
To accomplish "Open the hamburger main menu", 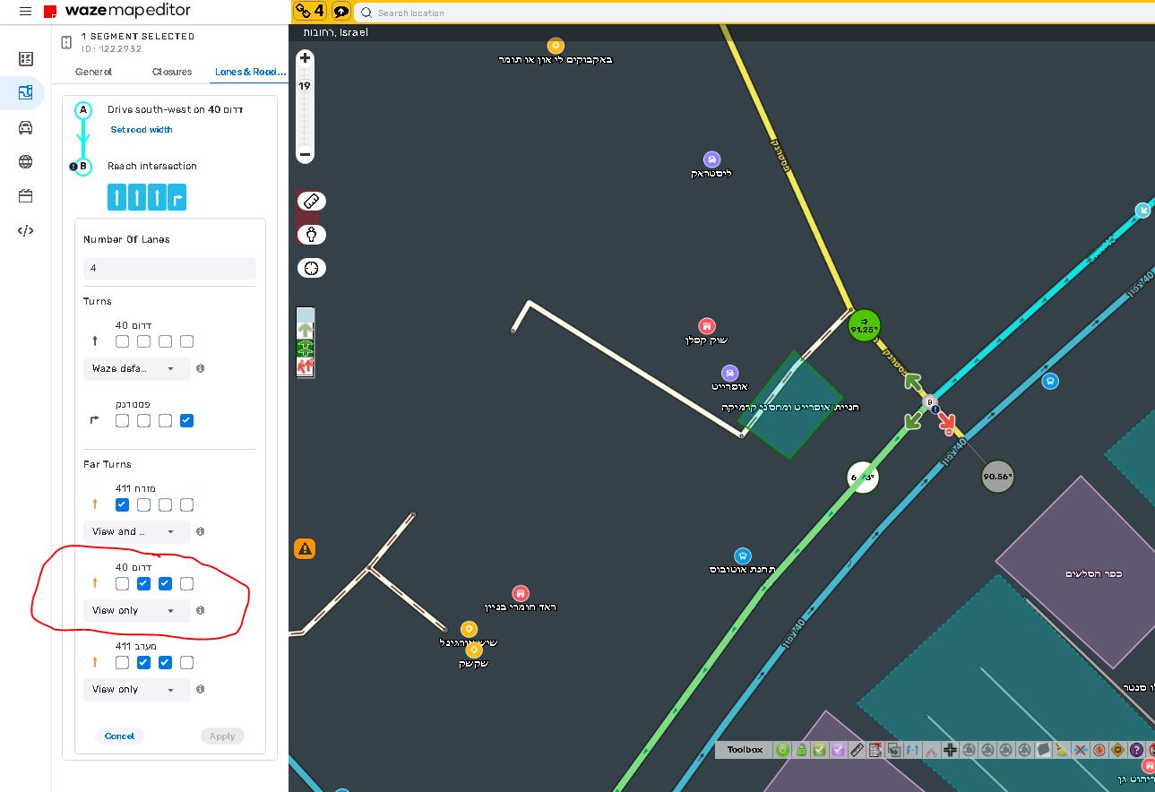I will pyautogui.click(x=25, y=12).
